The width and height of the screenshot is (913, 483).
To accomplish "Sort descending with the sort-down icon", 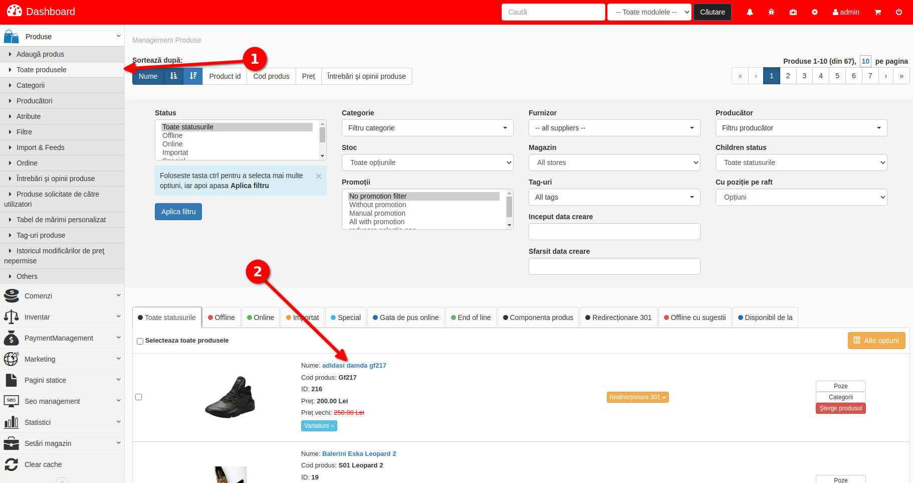I will pos(193,76).
